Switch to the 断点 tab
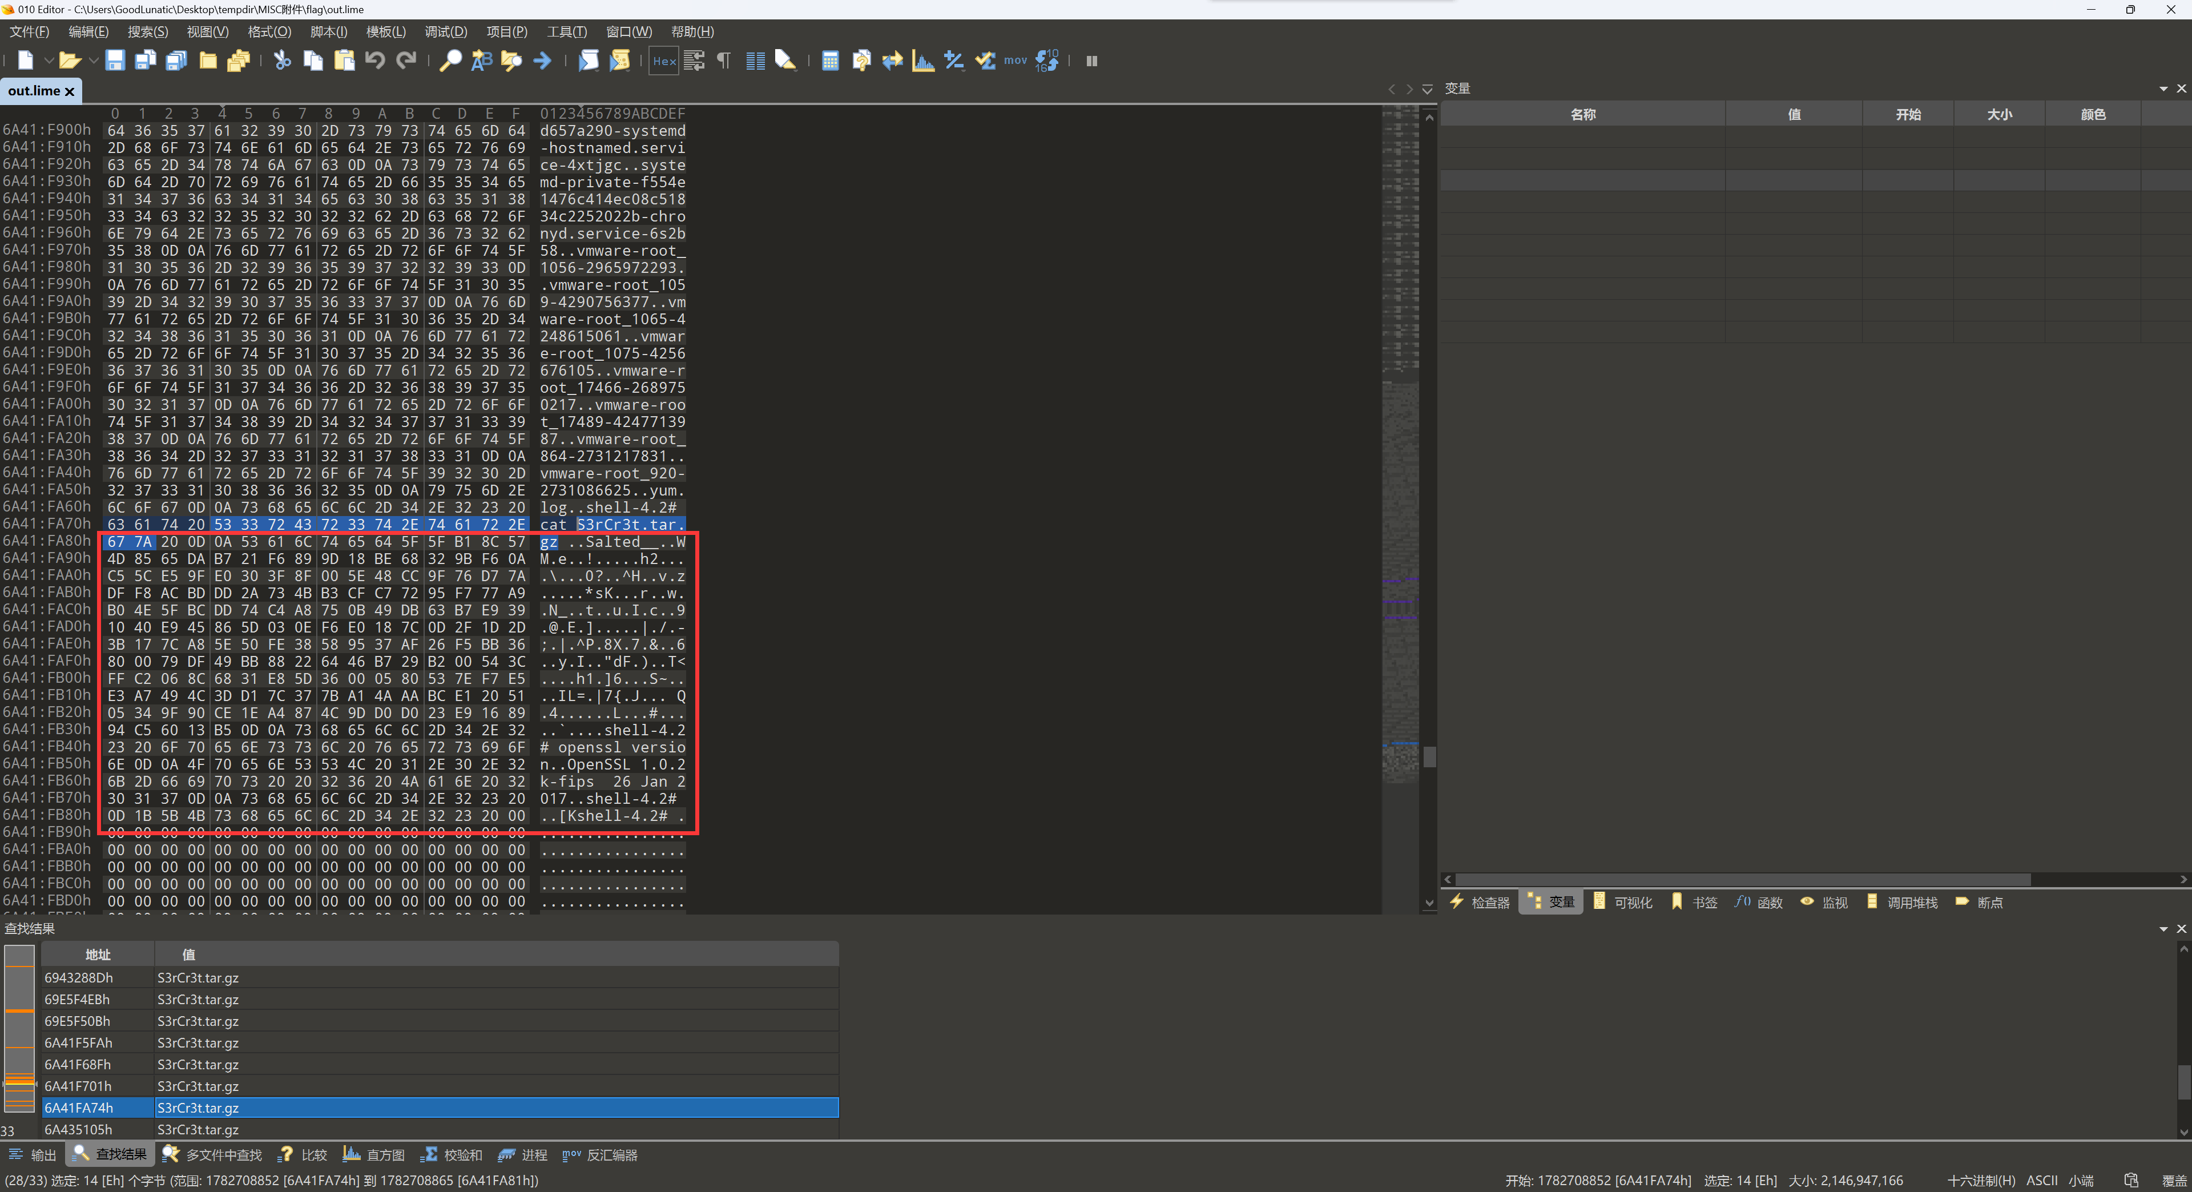2192x1192 pixels. click(1979, 902)
